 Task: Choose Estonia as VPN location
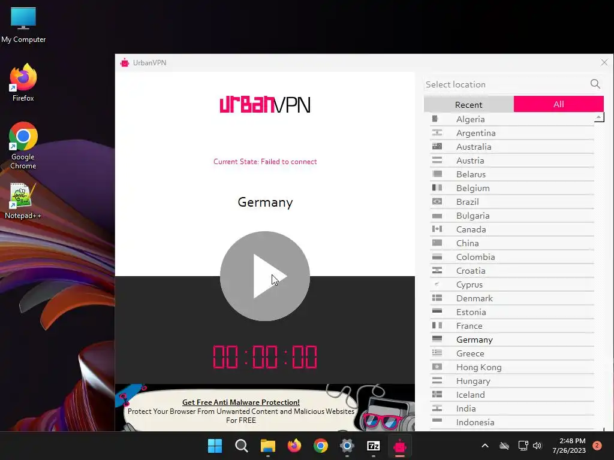tap(512, 312)
